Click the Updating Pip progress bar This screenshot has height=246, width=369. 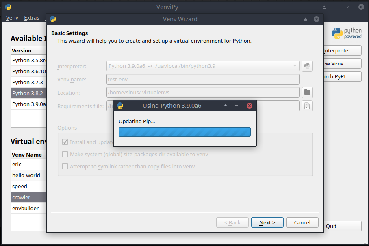184,132
